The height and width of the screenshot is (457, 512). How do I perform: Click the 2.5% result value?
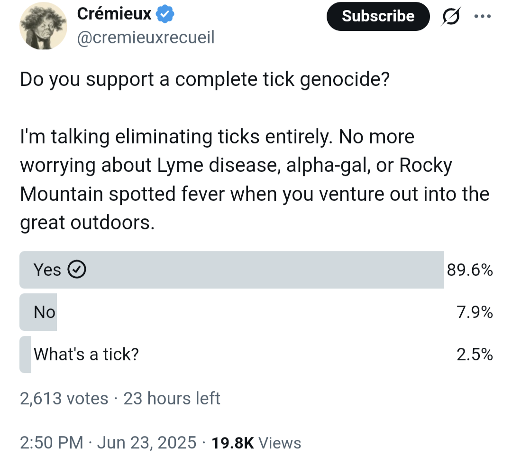click(x=475, y=354)
